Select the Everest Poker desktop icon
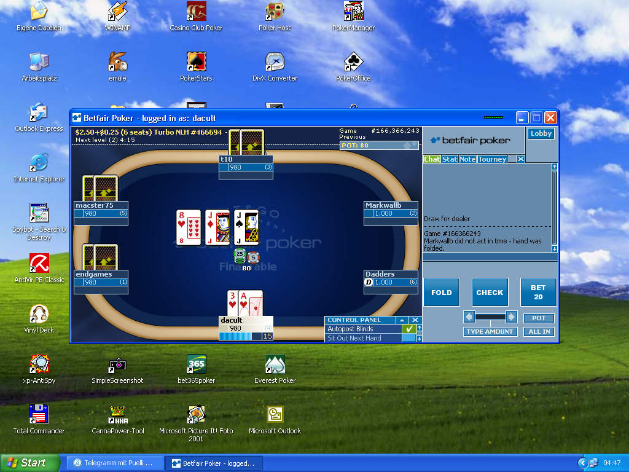The width and height of the screenshot is (629, 472). [x=275, y=364]
